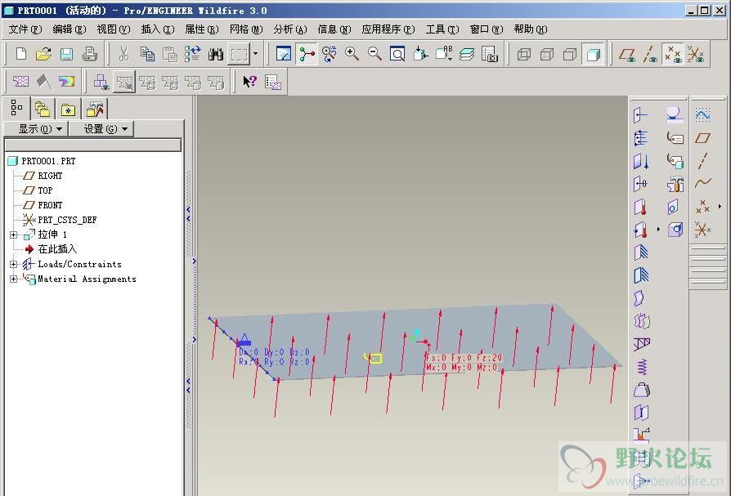The image size is (731, 496).
Task: Select PRT_CSYS_DEF in model tree
Action: 67,220
